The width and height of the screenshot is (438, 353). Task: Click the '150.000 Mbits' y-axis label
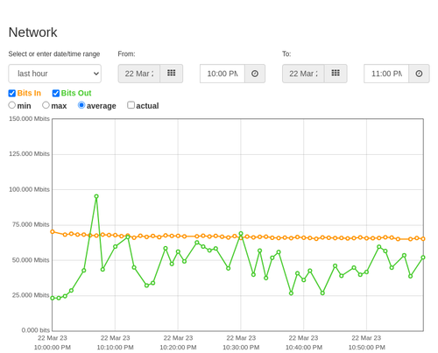pos(29,118)
